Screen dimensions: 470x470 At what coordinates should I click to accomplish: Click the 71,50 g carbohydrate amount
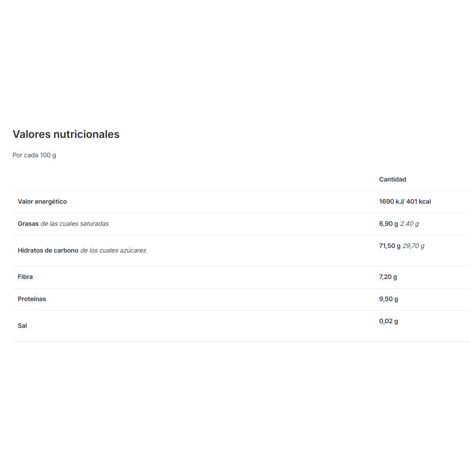390,246
